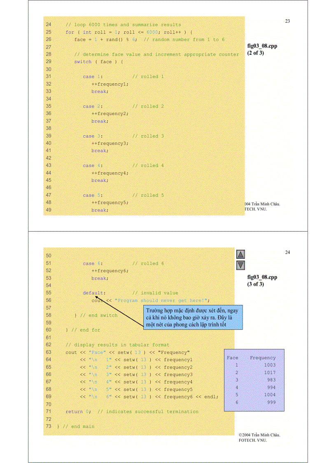Screen dimensions: 336x463
Task: Click the '++frequency6;' statement
Action: click(110, 271)
